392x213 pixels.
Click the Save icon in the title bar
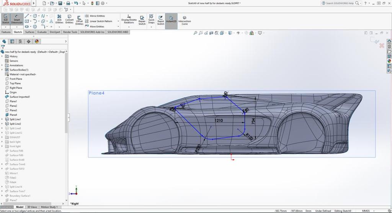point(60,3)
